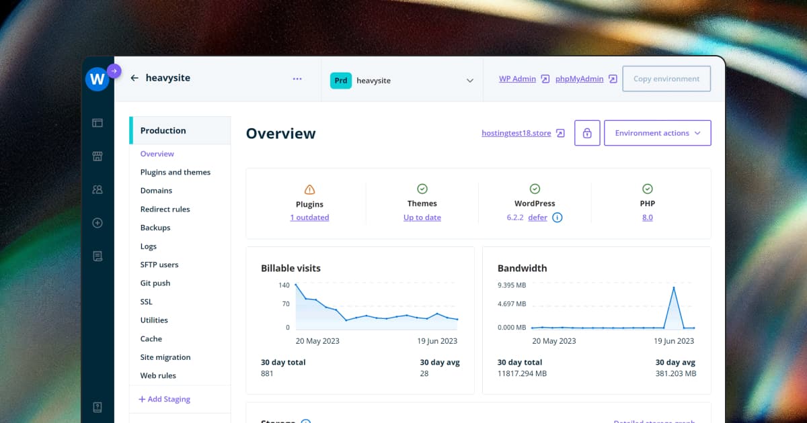Click the PHP green check icon
The image size is (807, 423).
click(648, 189)
